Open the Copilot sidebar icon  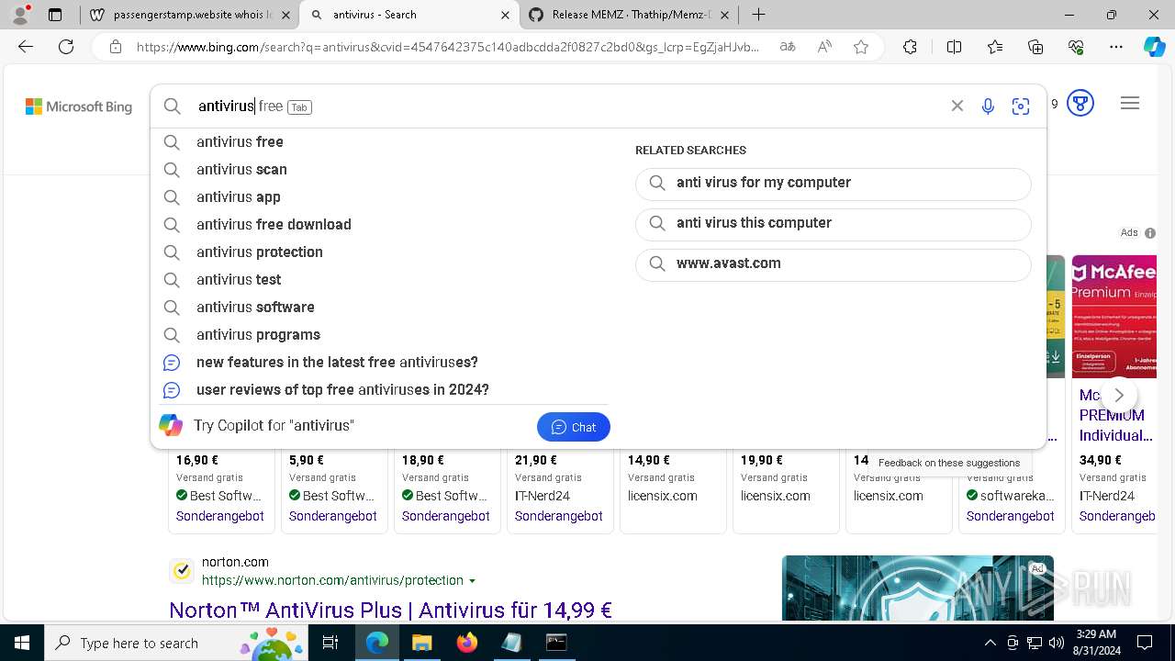point(1154,47)
